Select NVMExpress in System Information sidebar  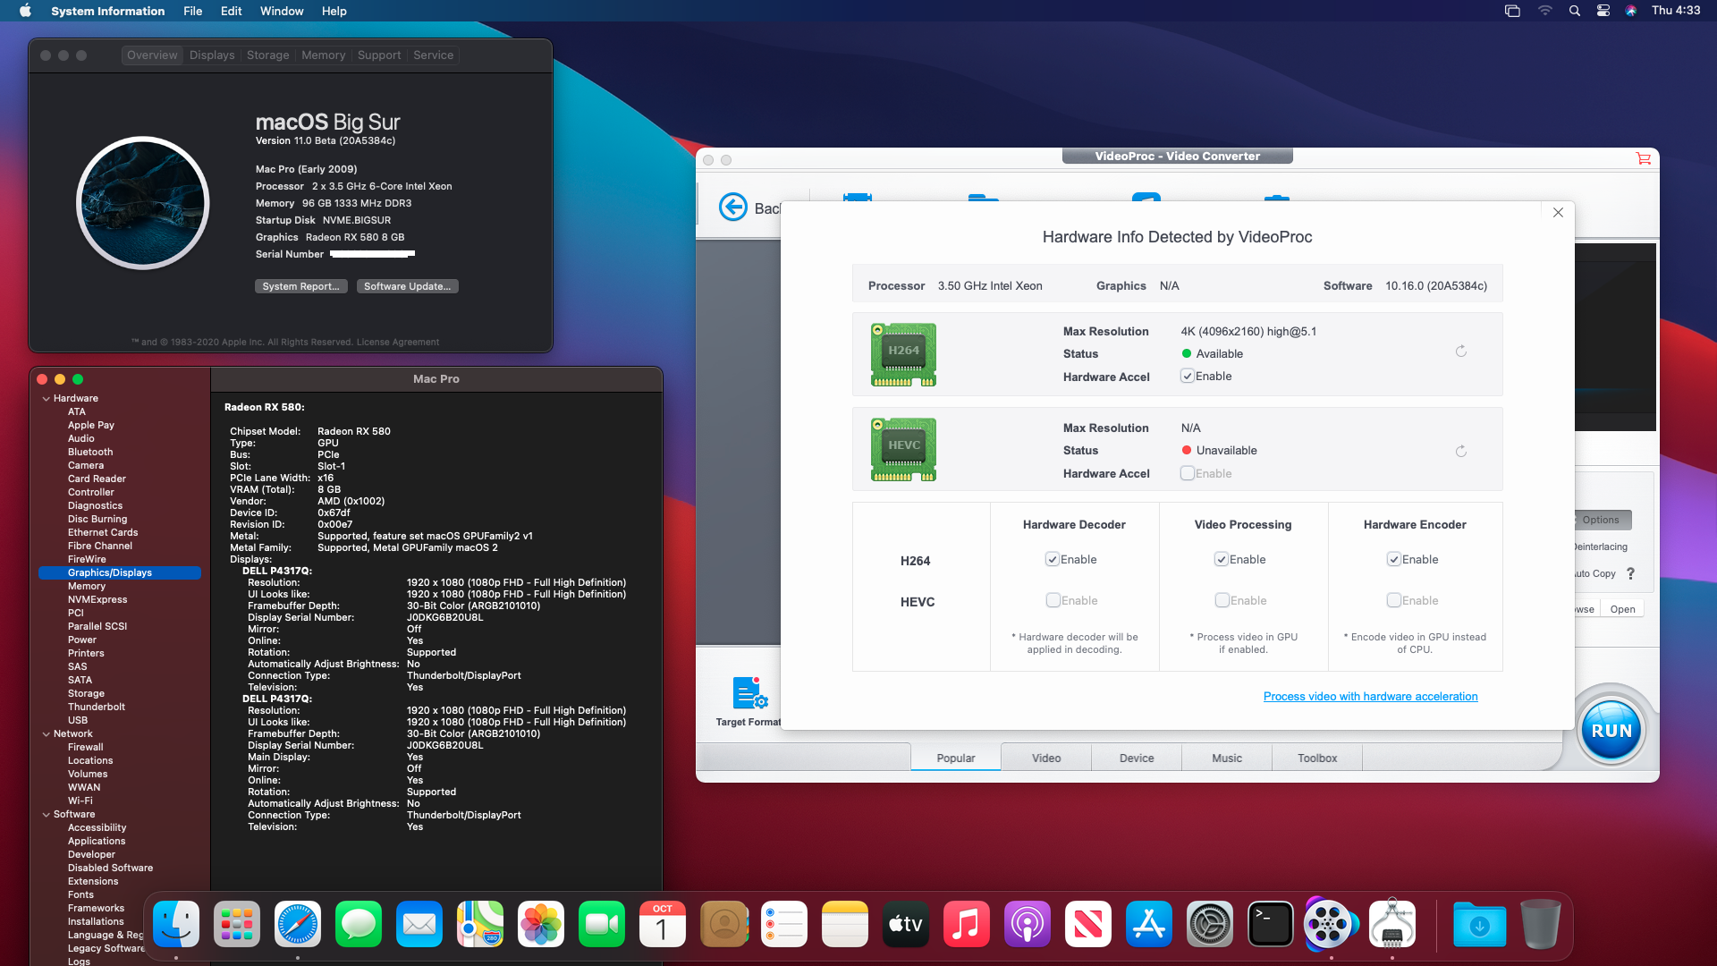97,600
